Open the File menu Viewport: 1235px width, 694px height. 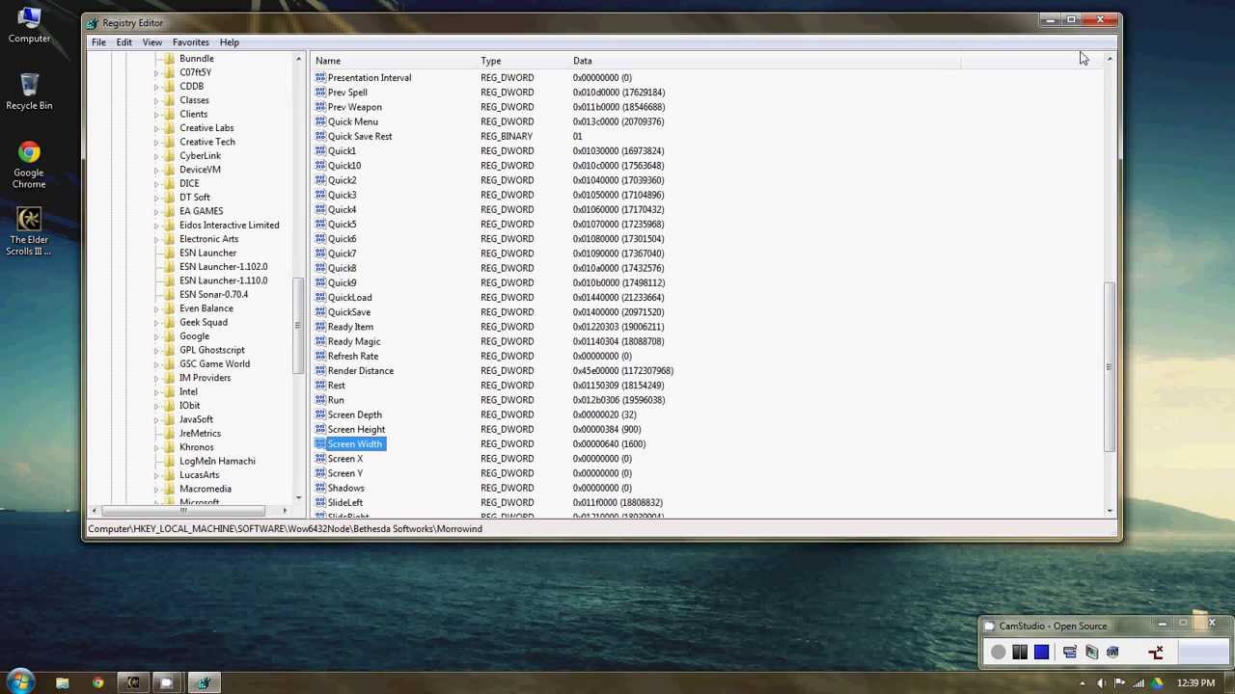pyautogui.click(x=98, y=42)
